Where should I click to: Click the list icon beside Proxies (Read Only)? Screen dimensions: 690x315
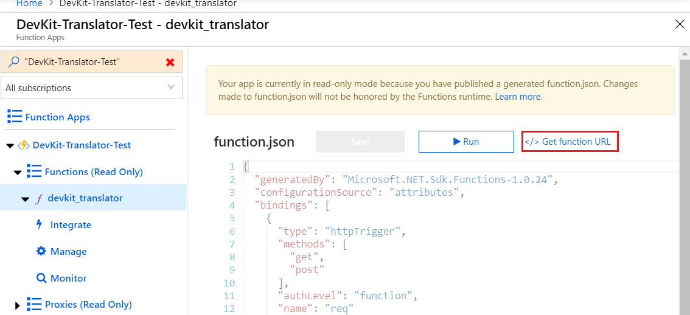34,305
